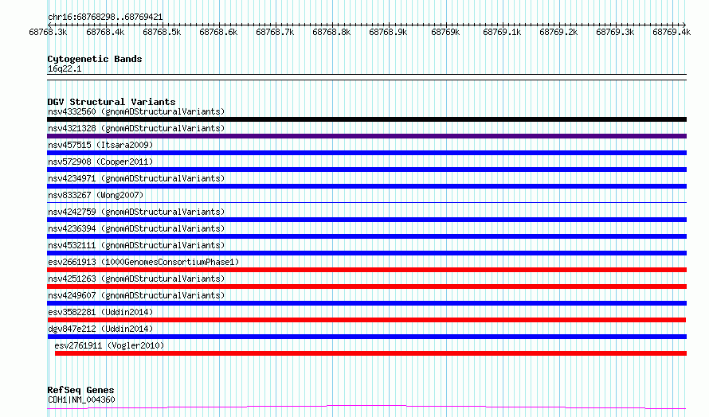
Task: Click the 68768.9k ruler tick label
Action: (x=388, y=32)
